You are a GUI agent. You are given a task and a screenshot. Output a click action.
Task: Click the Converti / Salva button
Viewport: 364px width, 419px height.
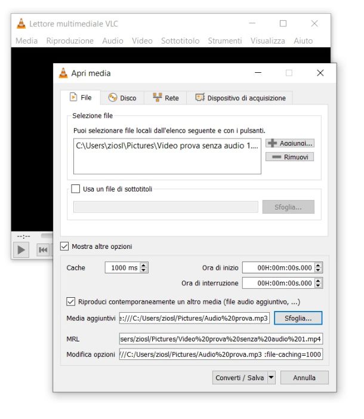point(240,378)
